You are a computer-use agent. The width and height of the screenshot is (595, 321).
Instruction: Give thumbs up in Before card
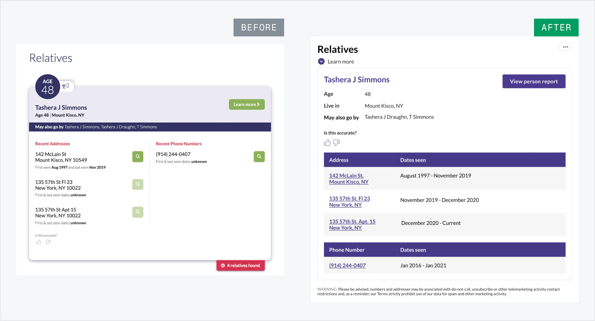click(x=39, y=242)
